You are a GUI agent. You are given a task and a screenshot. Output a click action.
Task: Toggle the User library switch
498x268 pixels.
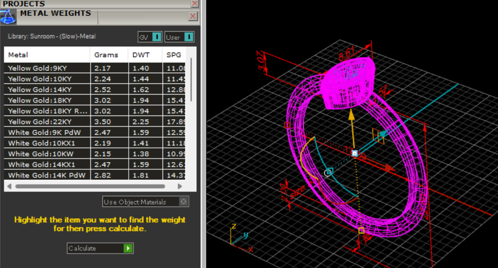[189, 37]
